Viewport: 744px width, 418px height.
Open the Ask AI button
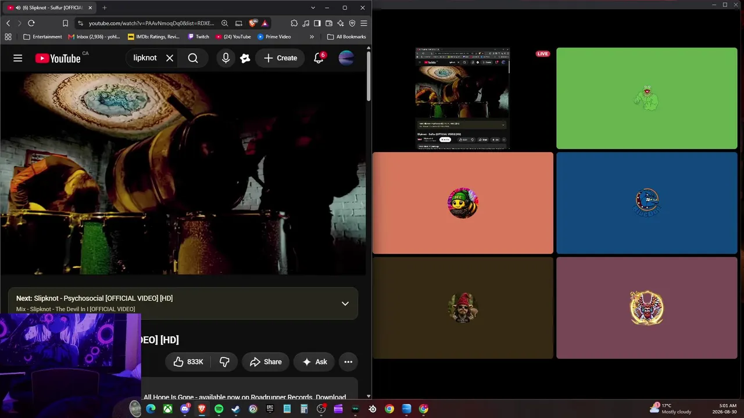coord(314,362)
